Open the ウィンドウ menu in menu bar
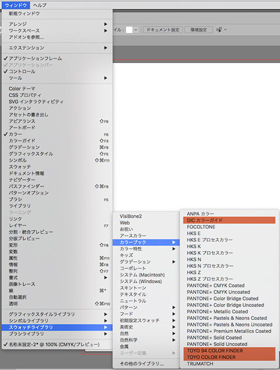 [x=16, y=5]
